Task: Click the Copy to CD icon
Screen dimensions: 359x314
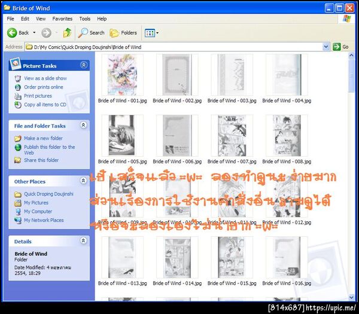Action: (18, 105)
